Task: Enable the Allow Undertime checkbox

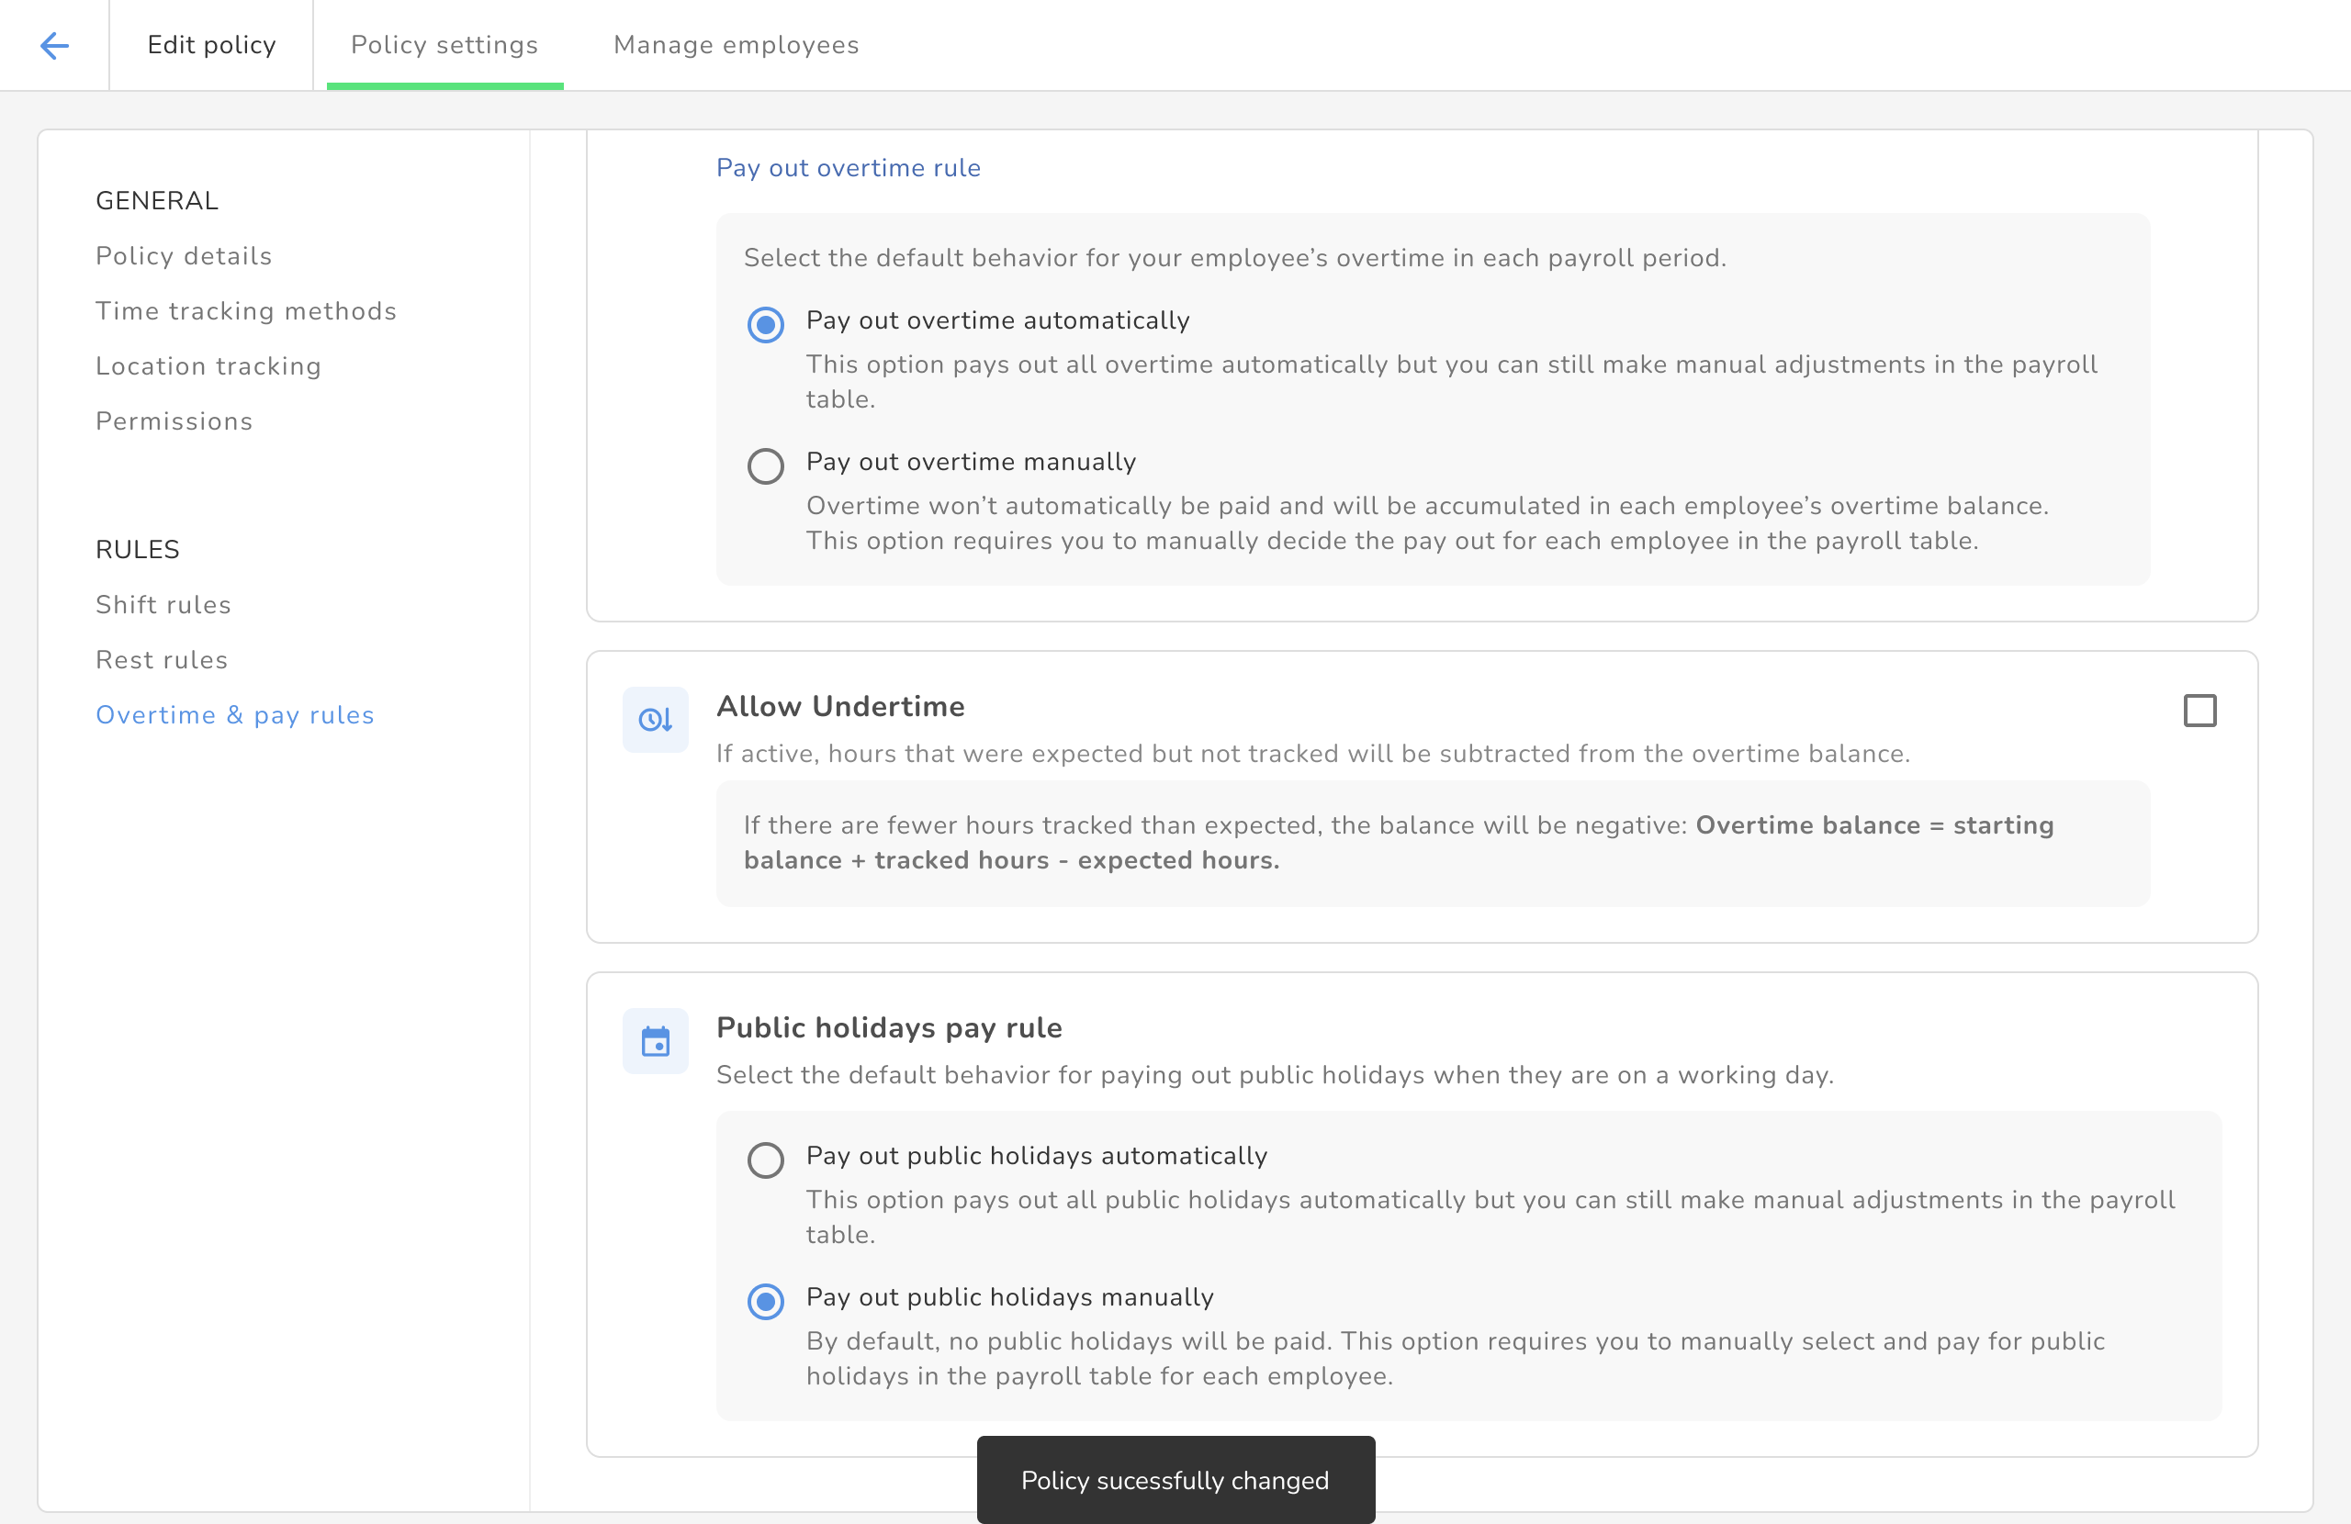Action: 2199,711
